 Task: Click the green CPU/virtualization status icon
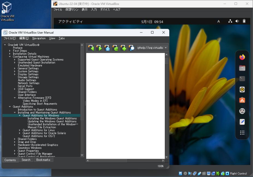coord(218,173)
